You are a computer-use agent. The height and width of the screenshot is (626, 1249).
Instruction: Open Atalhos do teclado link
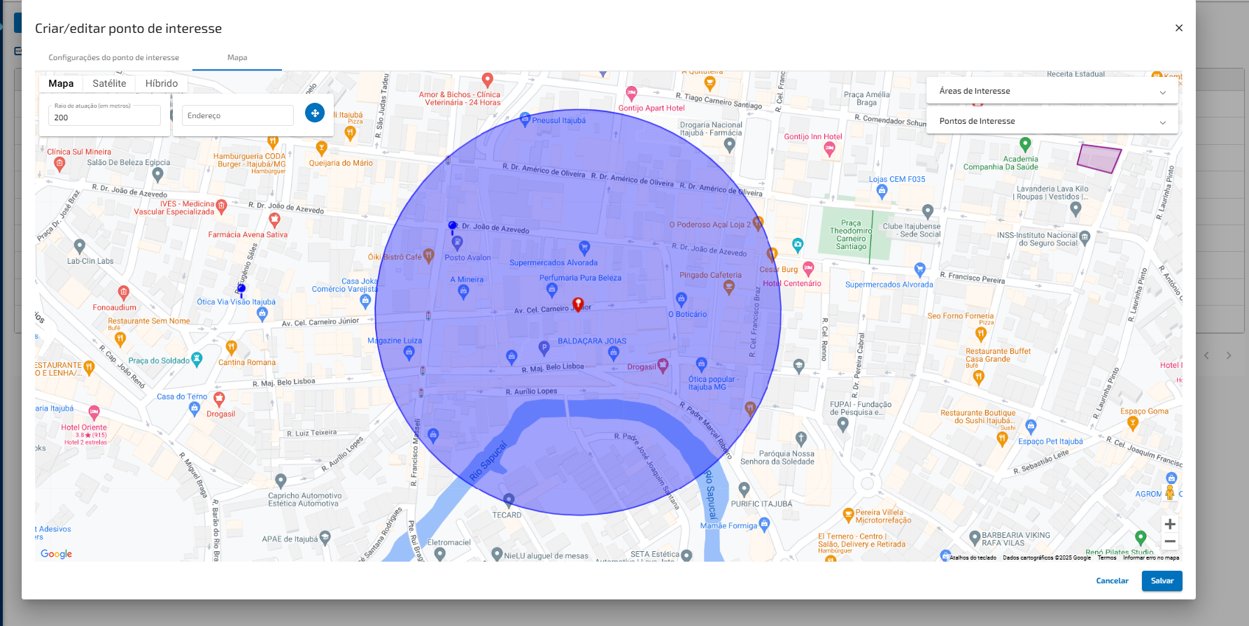coord(973,557)
